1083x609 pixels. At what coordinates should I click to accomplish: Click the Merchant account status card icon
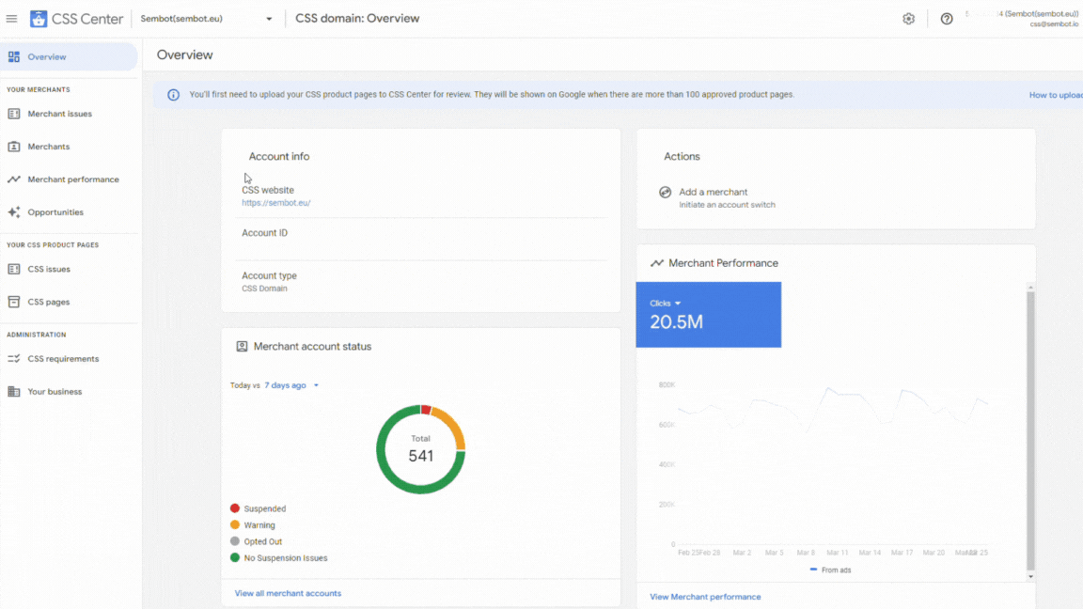(242, 346)
